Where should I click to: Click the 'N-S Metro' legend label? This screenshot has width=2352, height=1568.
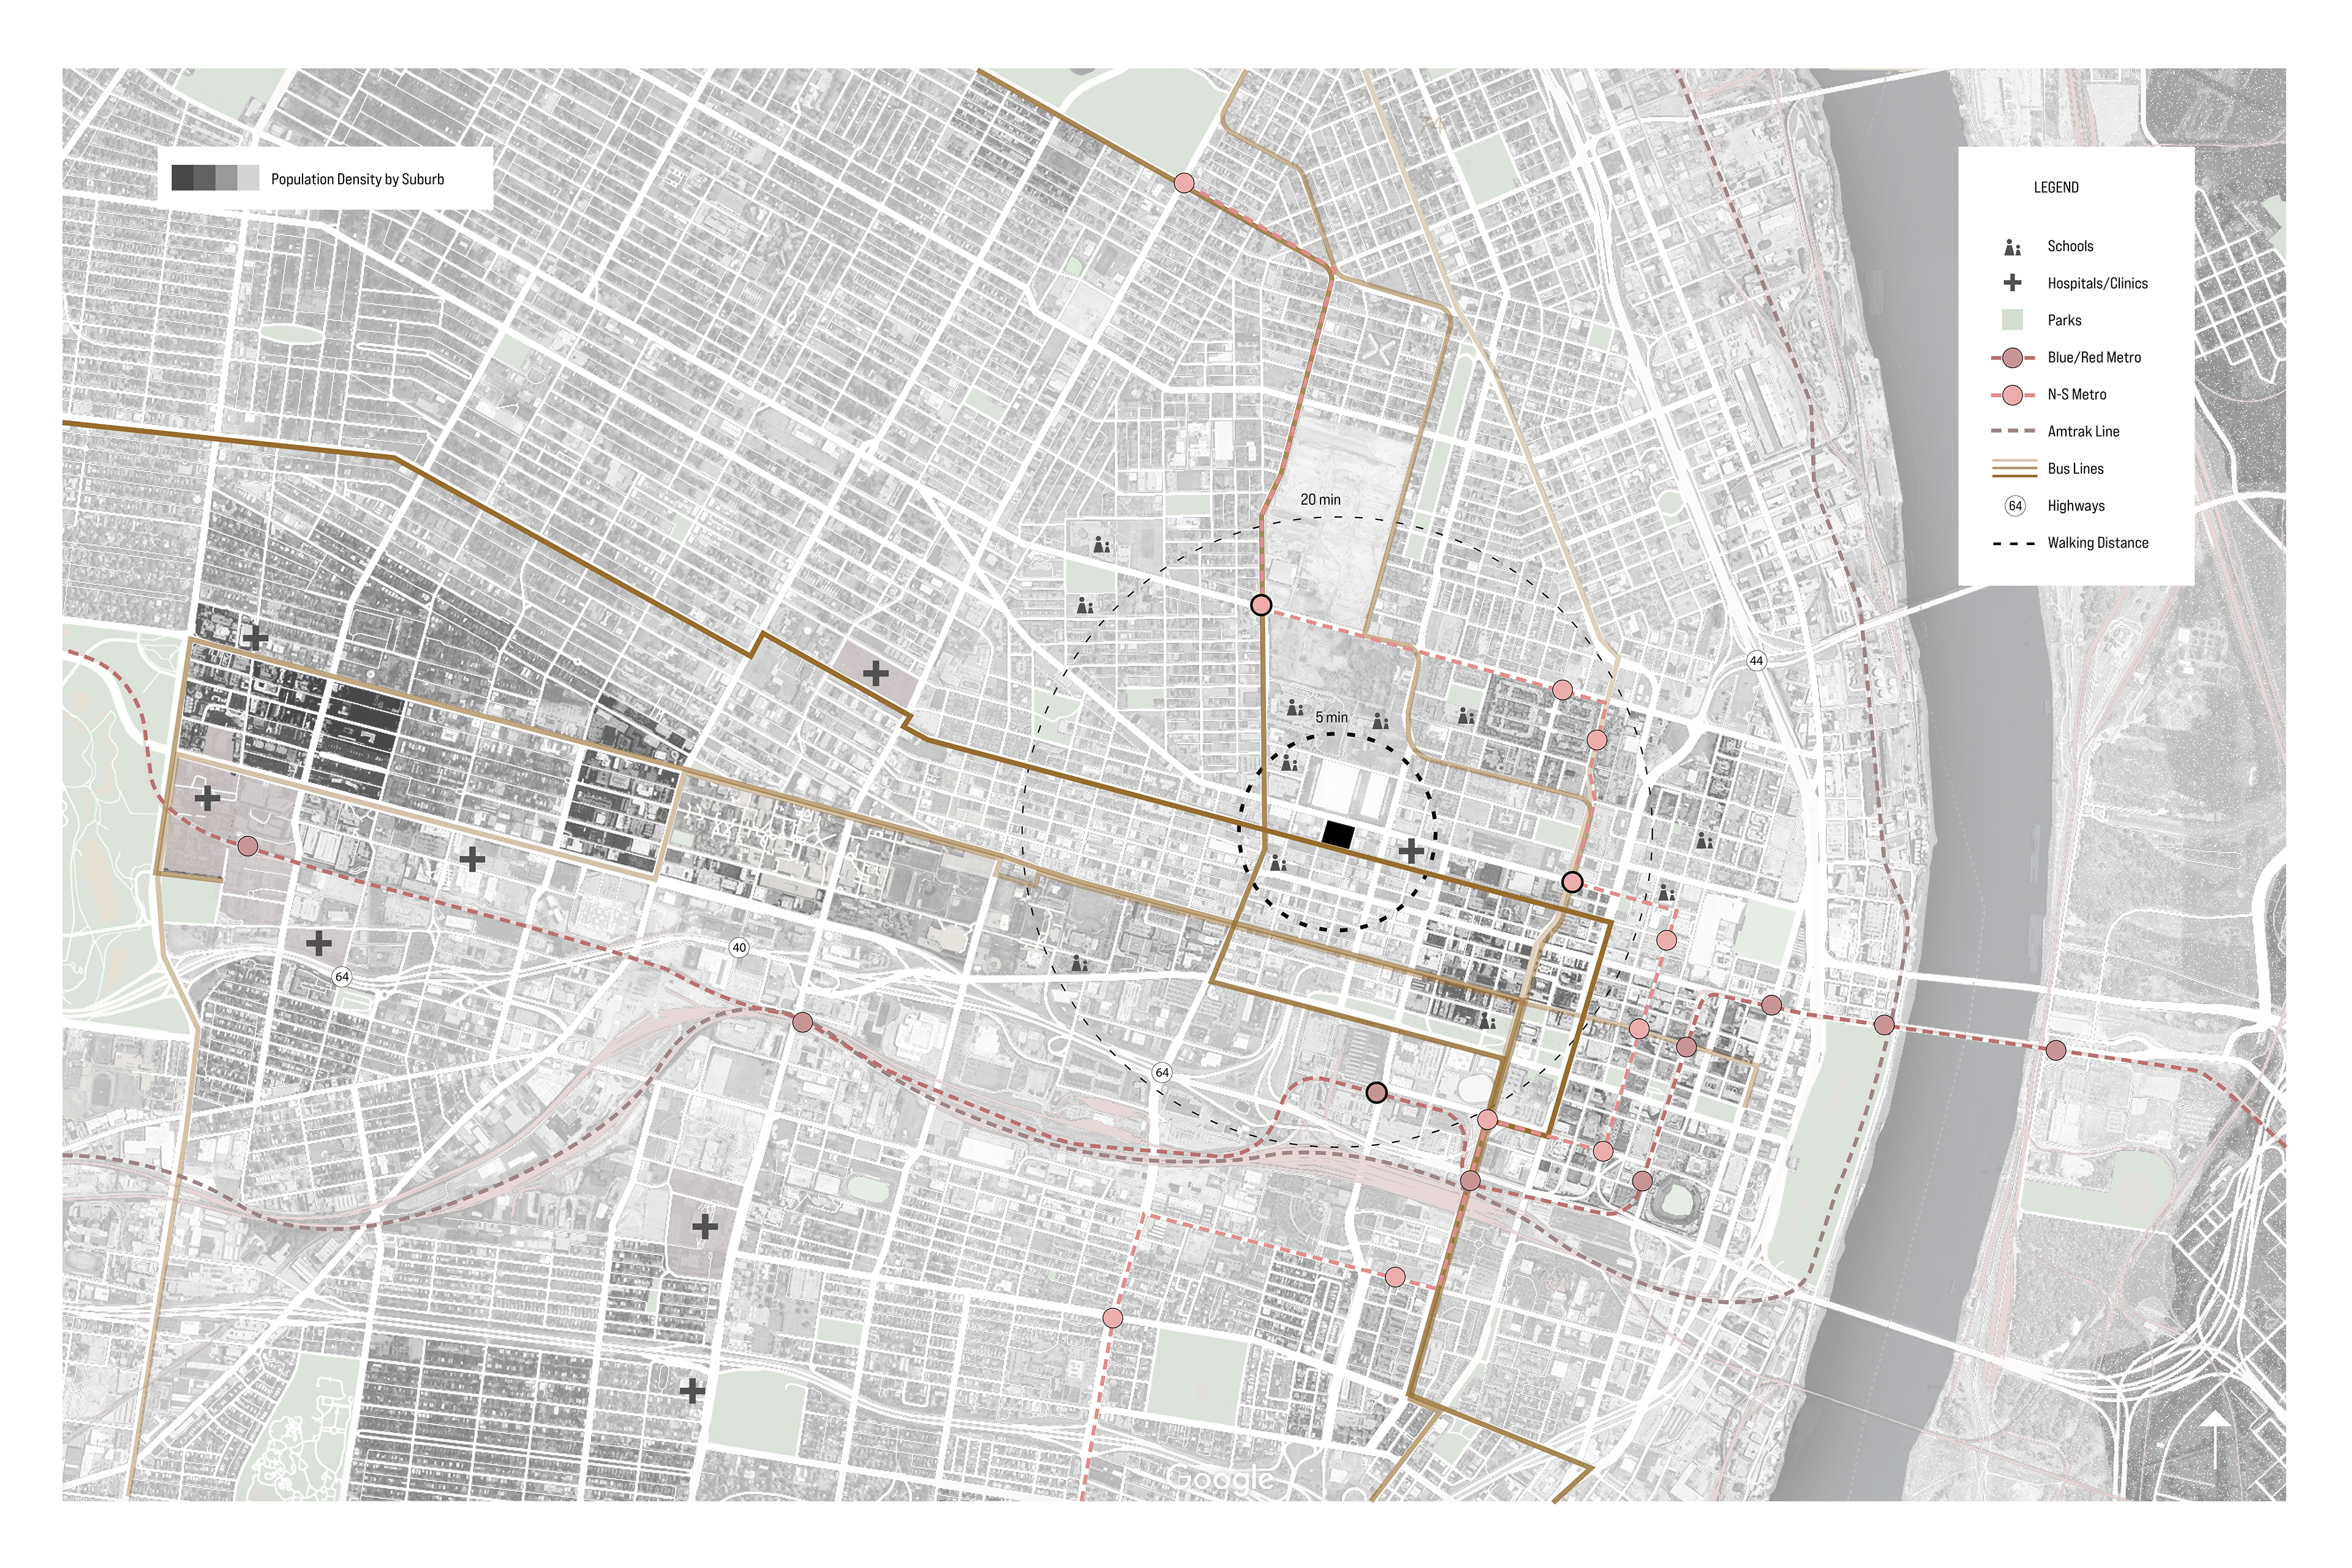(2076, 394)
